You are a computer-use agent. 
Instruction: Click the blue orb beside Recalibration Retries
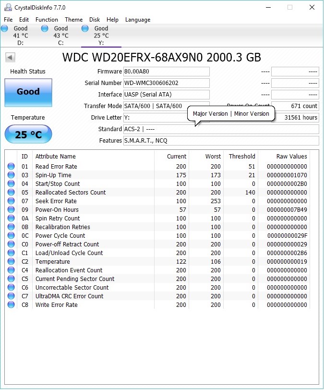[11, 227]
